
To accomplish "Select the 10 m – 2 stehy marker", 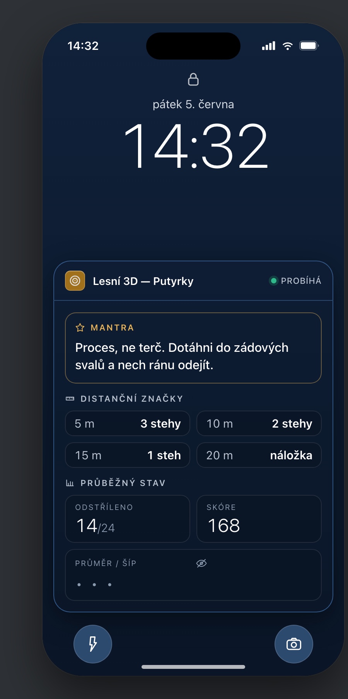I will (259, 423).
